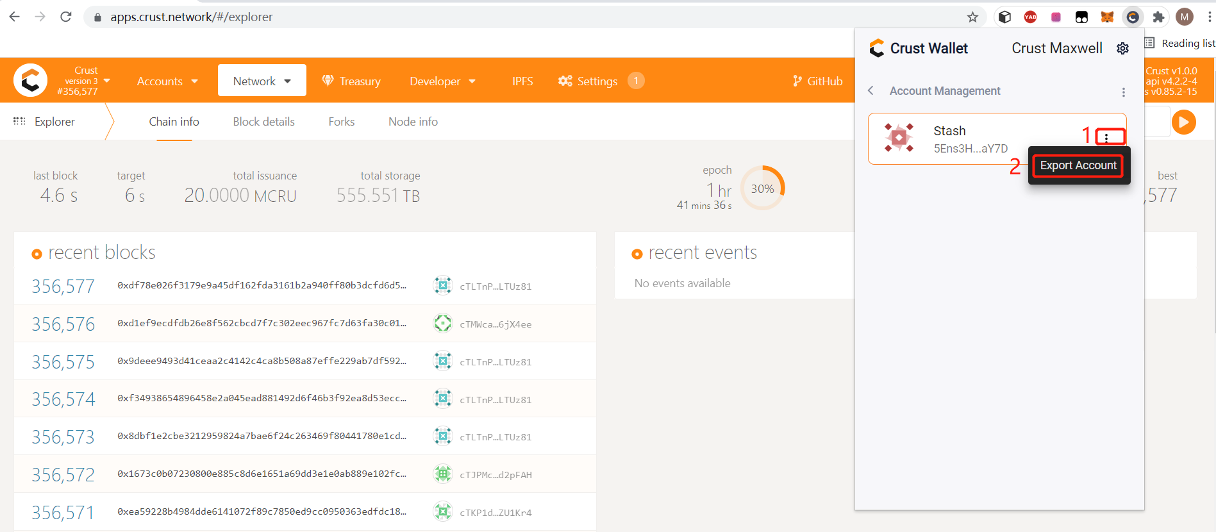
Task: Open the red YAB extension
Action: pyautogui.click(x=1030, y=17)
